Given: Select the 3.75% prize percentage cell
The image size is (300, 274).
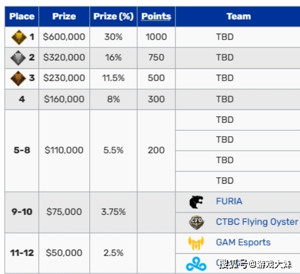Looking at the screenshot, I should (x=114, y=212).
